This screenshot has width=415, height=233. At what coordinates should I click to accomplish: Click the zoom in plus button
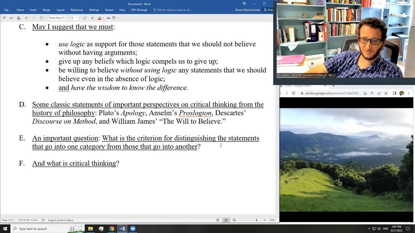265,220
